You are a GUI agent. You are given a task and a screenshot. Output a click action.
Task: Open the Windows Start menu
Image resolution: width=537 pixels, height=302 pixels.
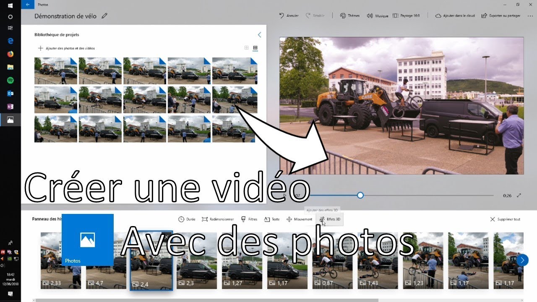click(x=10, y=5)
